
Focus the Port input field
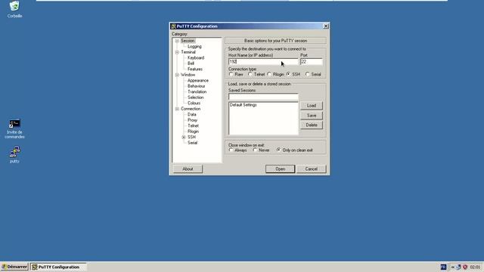pyautogui.click(x=312, y=62)
